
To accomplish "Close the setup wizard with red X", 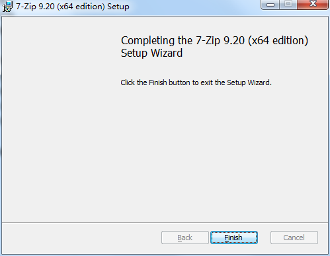I will point(313,5).
